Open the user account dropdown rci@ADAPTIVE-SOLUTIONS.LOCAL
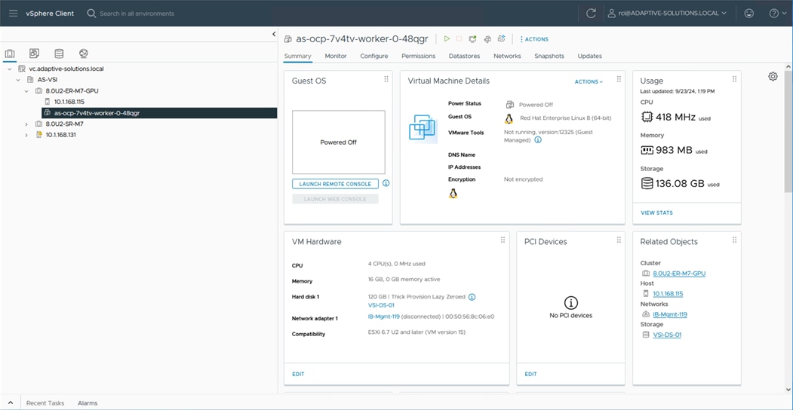 pyautogui.click(x=668, y=14)
